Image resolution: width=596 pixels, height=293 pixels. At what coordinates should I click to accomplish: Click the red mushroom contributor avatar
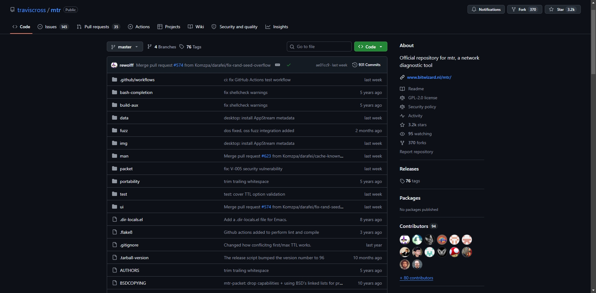[x=454, y=252]
